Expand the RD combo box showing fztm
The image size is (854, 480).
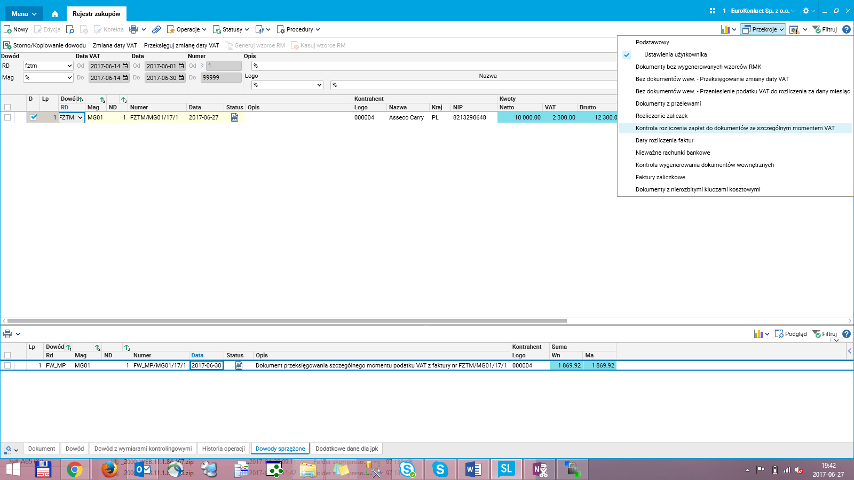(x=69, y=66)
